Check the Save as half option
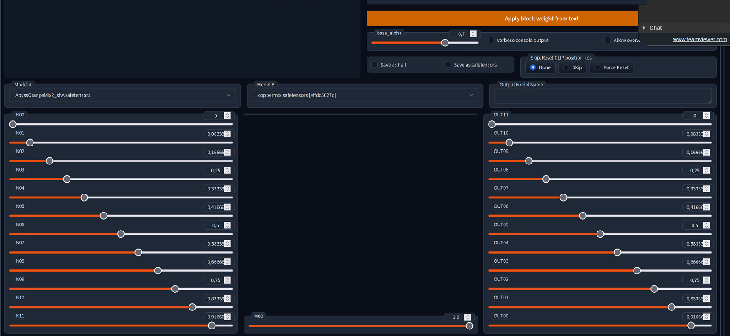This screenshot has height=336, width=730. pyautogui.click(x=374, y=65)
